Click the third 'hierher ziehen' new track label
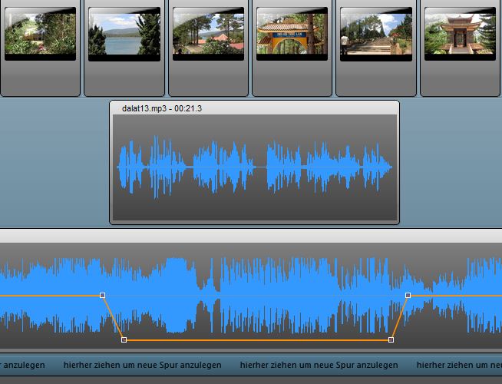 [319, 365]
